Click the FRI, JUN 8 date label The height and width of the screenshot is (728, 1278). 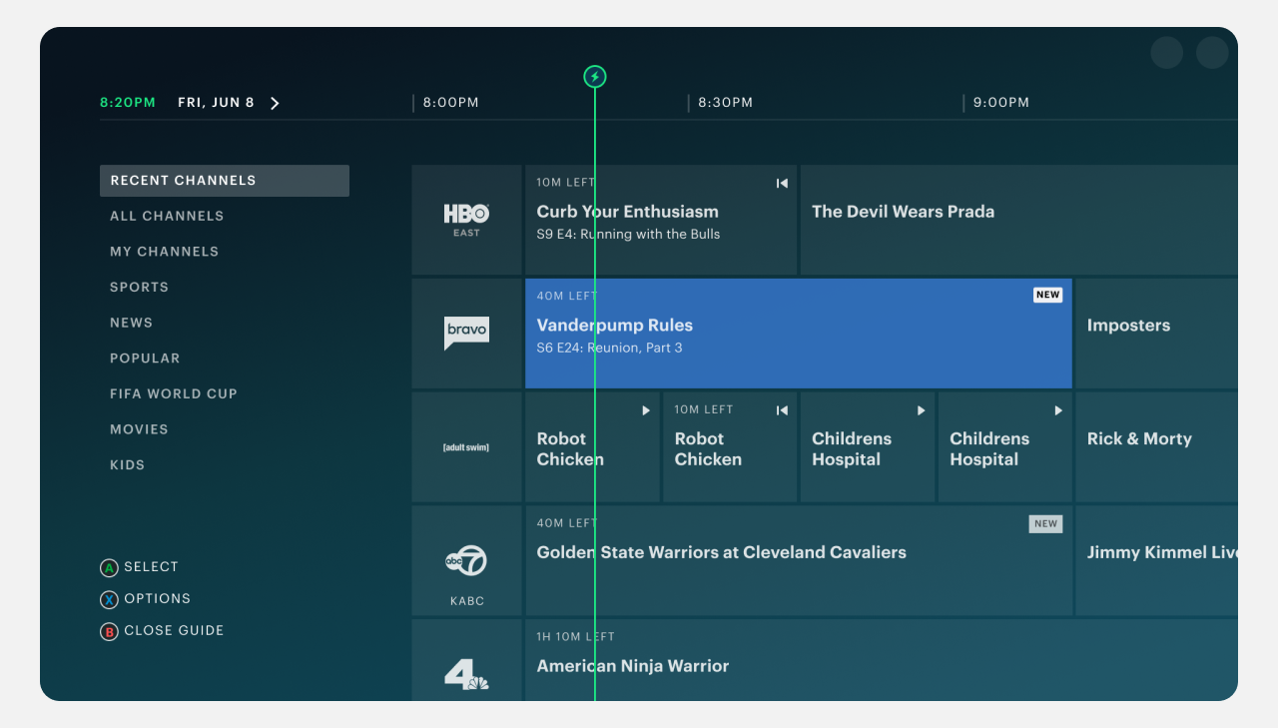point(216,103)
